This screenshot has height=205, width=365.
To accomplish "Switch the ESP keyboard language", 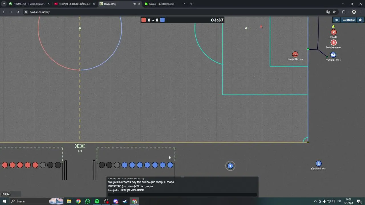I will 339,201.
